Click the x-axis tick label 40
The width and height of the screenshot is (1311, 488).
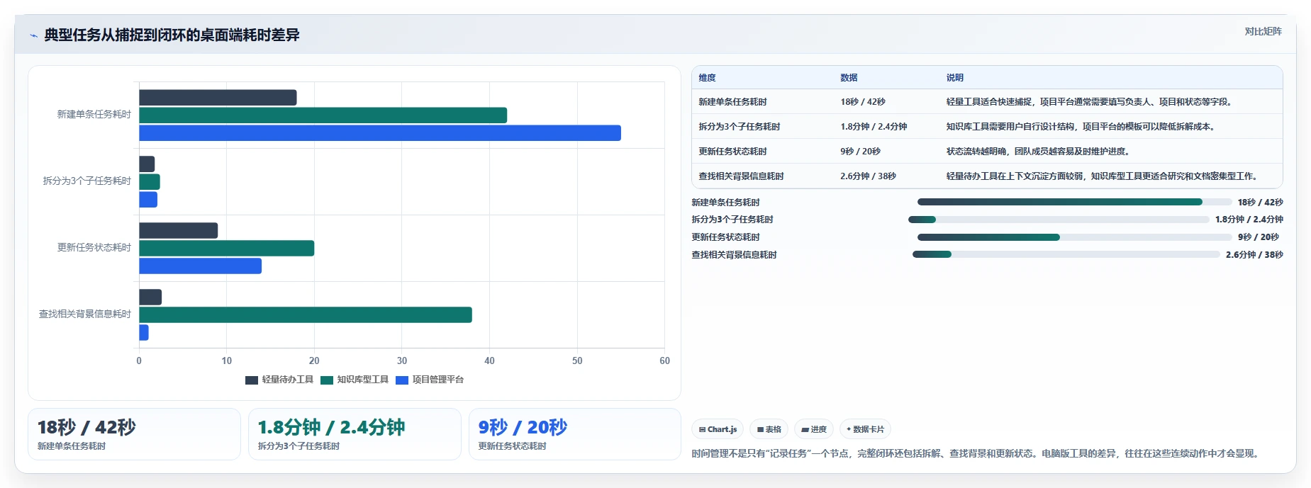489,361
